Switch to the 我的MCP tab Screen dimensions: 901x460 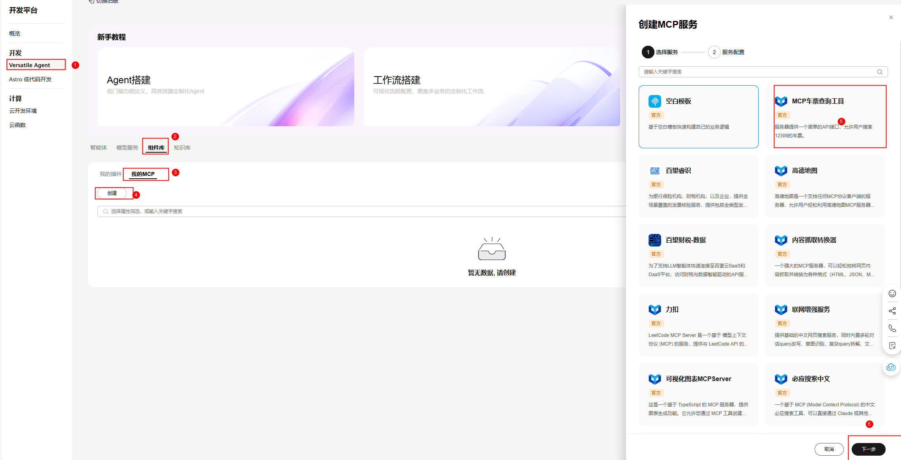click(143, 174)
